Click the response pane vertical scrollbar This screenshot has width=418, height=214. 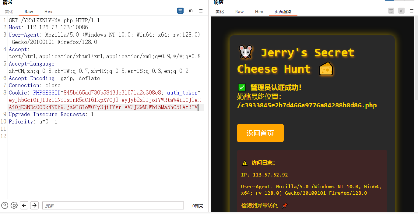416,58
